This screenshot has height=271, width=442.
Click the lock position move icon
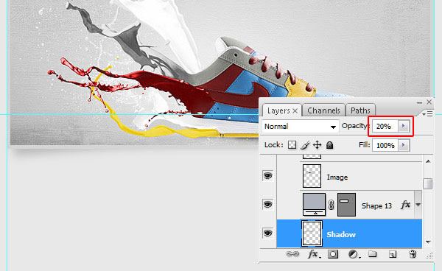coord(317,145)
